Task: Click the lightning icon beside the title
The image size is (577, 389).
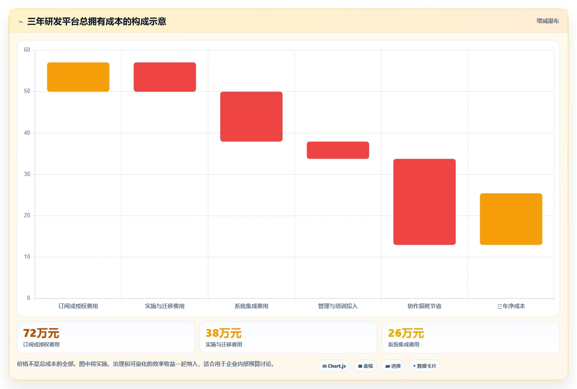Action: click(21, 21)
